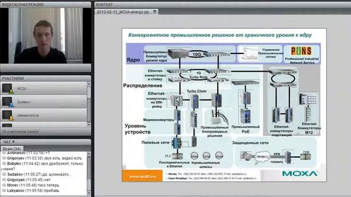Click the КОНТЕНТ panel header
This screenshot has height=197, width=351.
tap(223, 4)
